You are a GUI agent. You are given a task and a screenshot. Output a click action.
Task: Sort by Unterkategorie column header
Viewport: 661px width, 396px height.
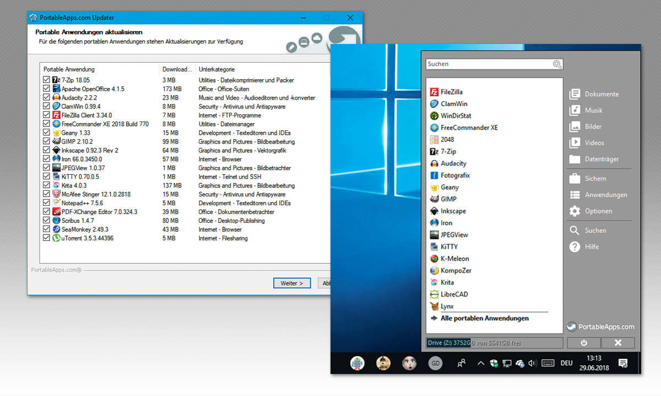pos(263,69)
